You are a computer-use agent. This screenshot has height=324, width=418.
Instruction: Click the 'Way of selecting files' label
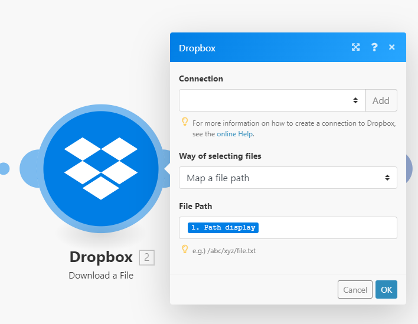[x=220, y=156]
